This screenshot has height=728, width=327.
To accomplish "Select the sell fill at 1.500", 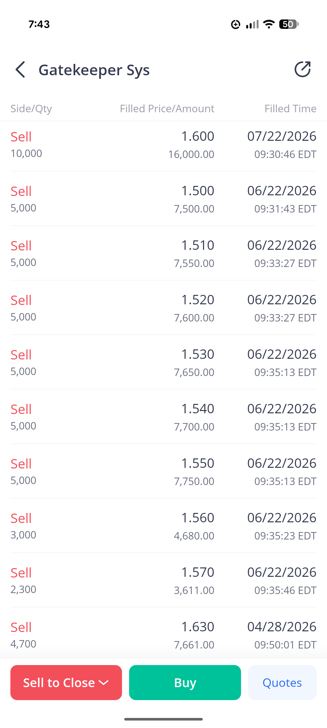I will click(163, 199).
